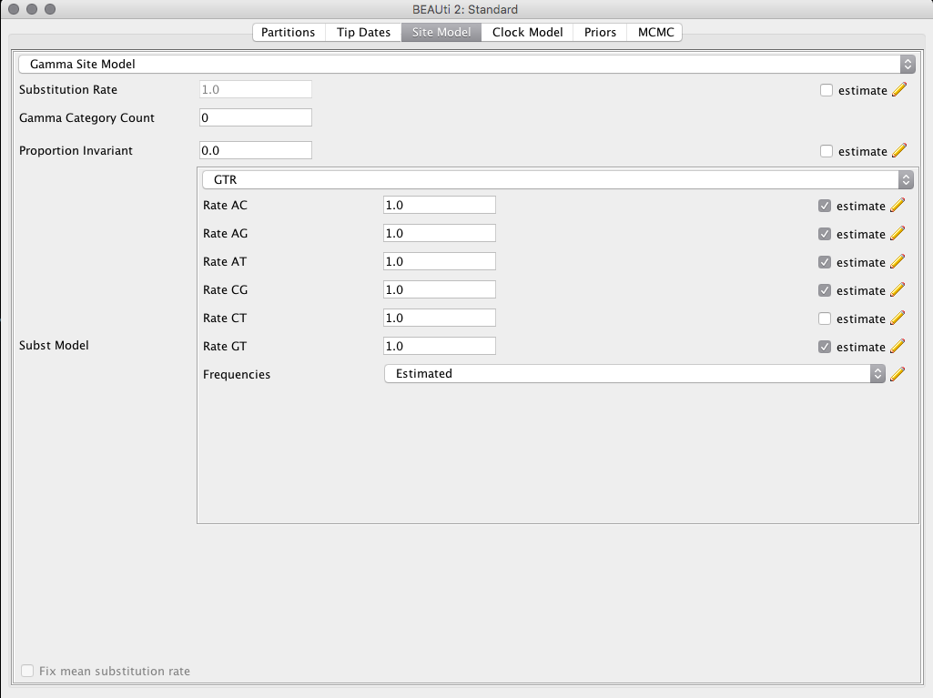Click the Rate CT pencil icon

pyautogui.click(x=898, y=319)
